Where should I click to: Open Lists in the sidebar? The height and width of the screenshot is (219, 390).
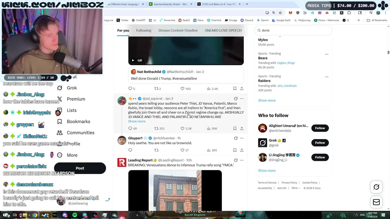67,110
